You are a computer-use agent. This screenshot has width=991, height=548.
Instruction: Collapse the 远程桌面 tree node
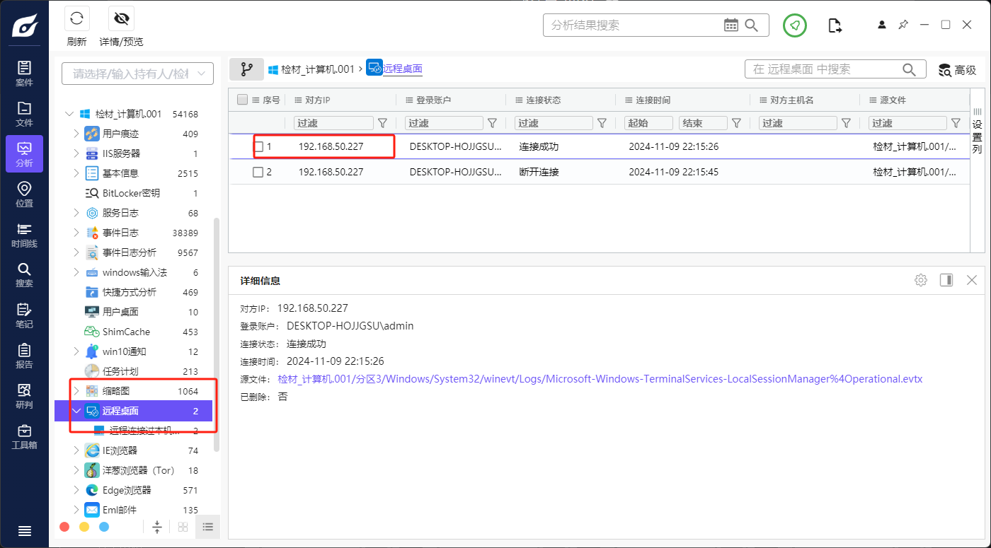(x=76, y=411)
